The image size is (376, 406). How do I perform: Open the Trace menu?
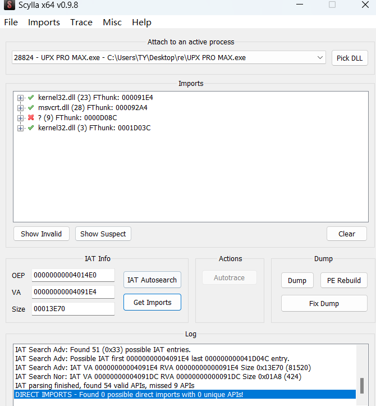pos(81,22)
